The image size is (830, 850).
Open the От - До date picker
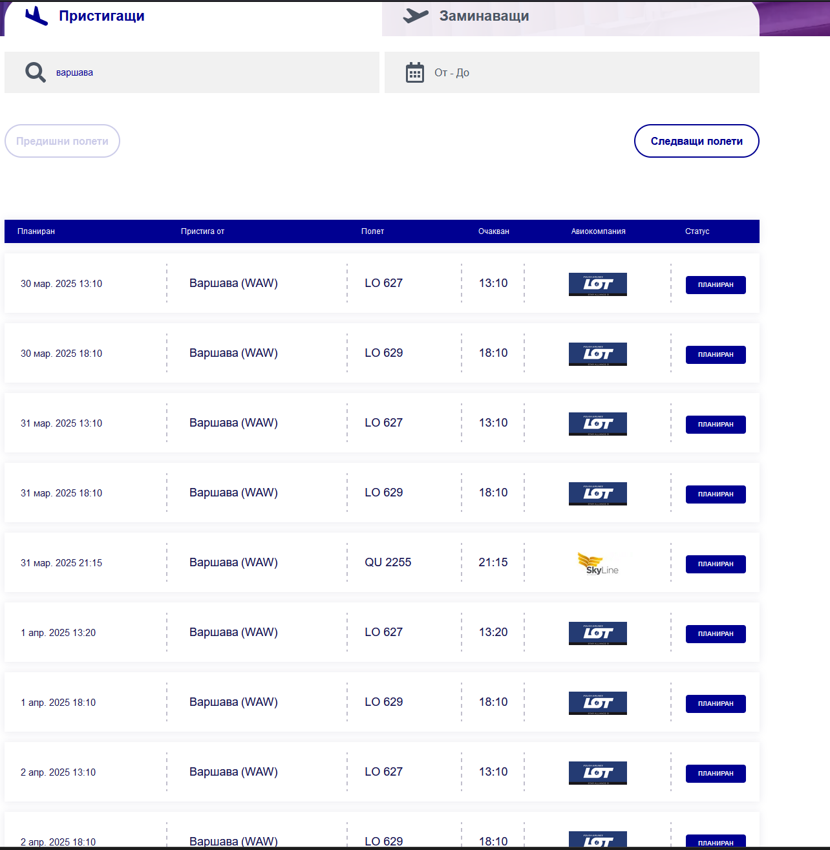coord(572,72)
